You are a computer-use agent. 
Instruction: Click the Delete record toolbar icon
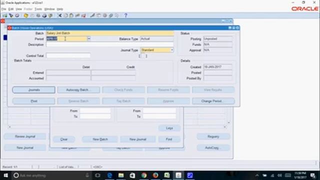[83, 15]
